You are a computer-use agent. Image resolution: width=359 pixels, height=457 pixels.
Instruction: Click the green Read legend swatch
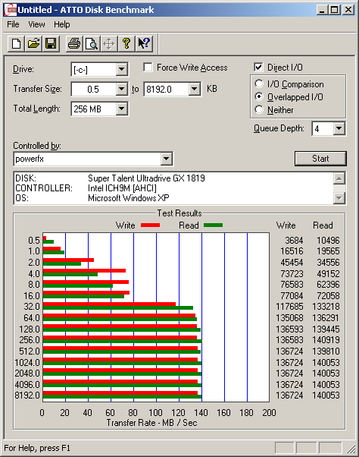214,225
